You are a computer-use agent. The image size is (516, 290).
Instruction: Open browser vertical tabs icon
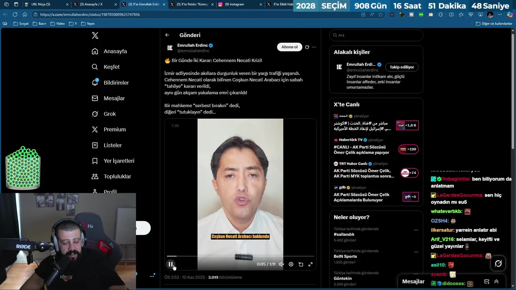[x=16, y=4]
